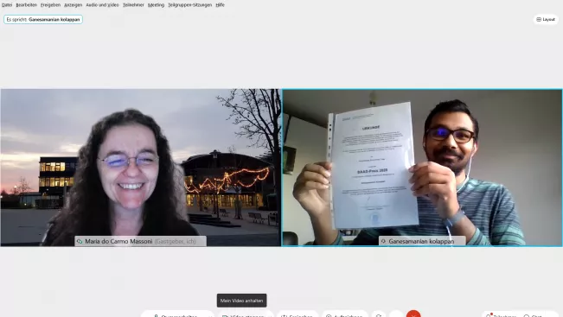The width and height of the screenshot is (563, 317).
Task: Toggle the Stummschalten microphone button
Action: 176,315
